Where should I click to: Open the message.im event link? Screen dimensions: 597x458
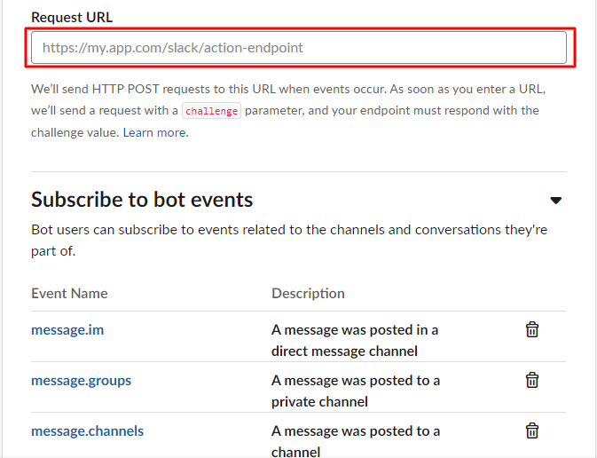(67, 330)
